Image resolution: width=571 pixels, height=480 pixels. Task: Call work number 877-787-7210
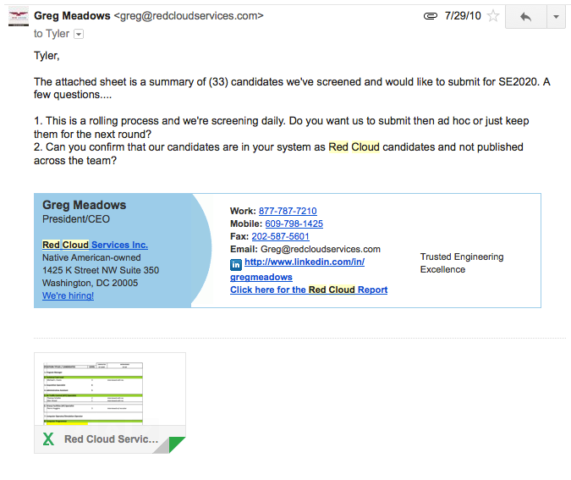288,211
